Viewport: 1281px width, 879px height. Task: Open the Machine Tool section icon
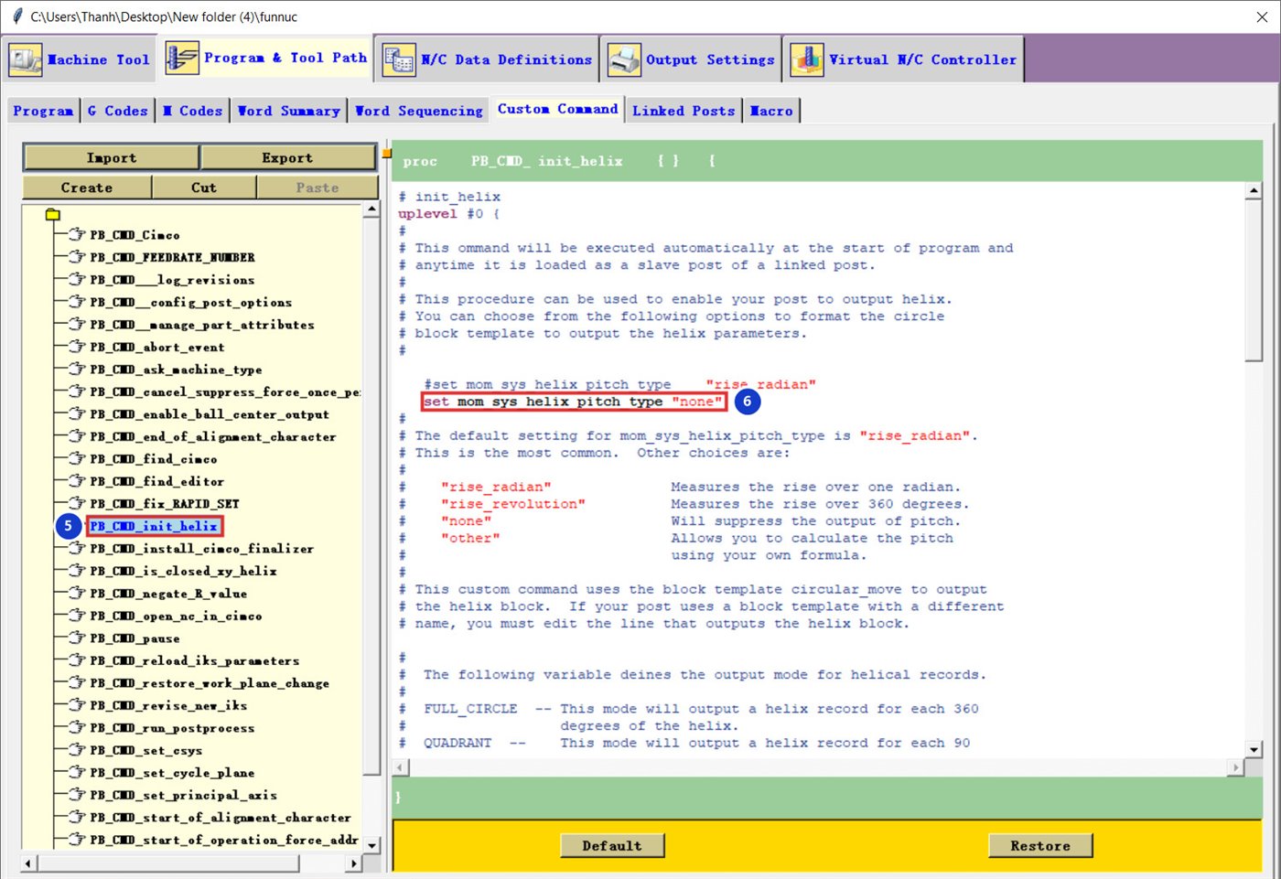25,60
